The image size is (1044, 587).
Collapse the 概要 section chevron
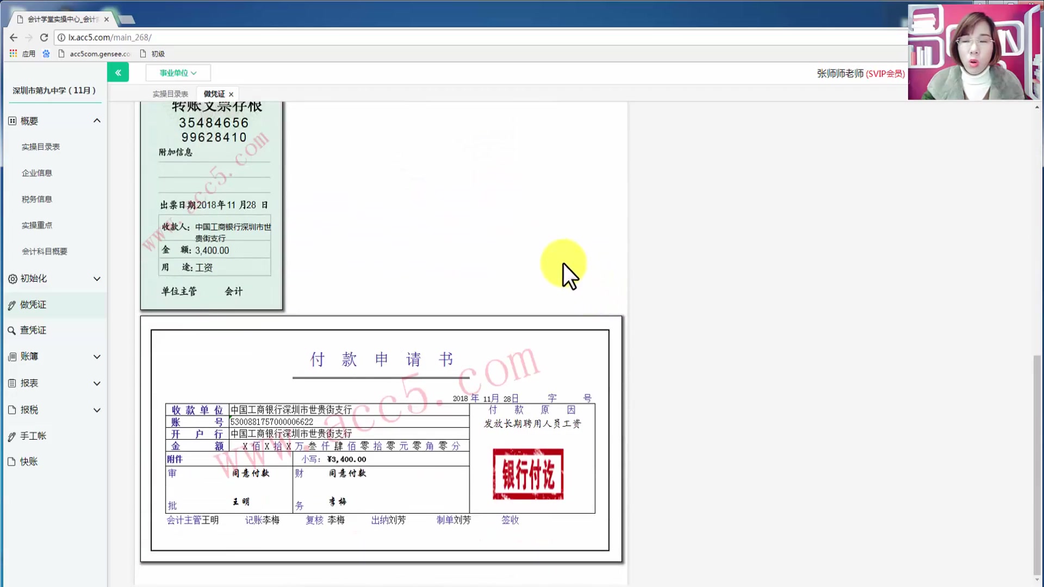[97, 120]
